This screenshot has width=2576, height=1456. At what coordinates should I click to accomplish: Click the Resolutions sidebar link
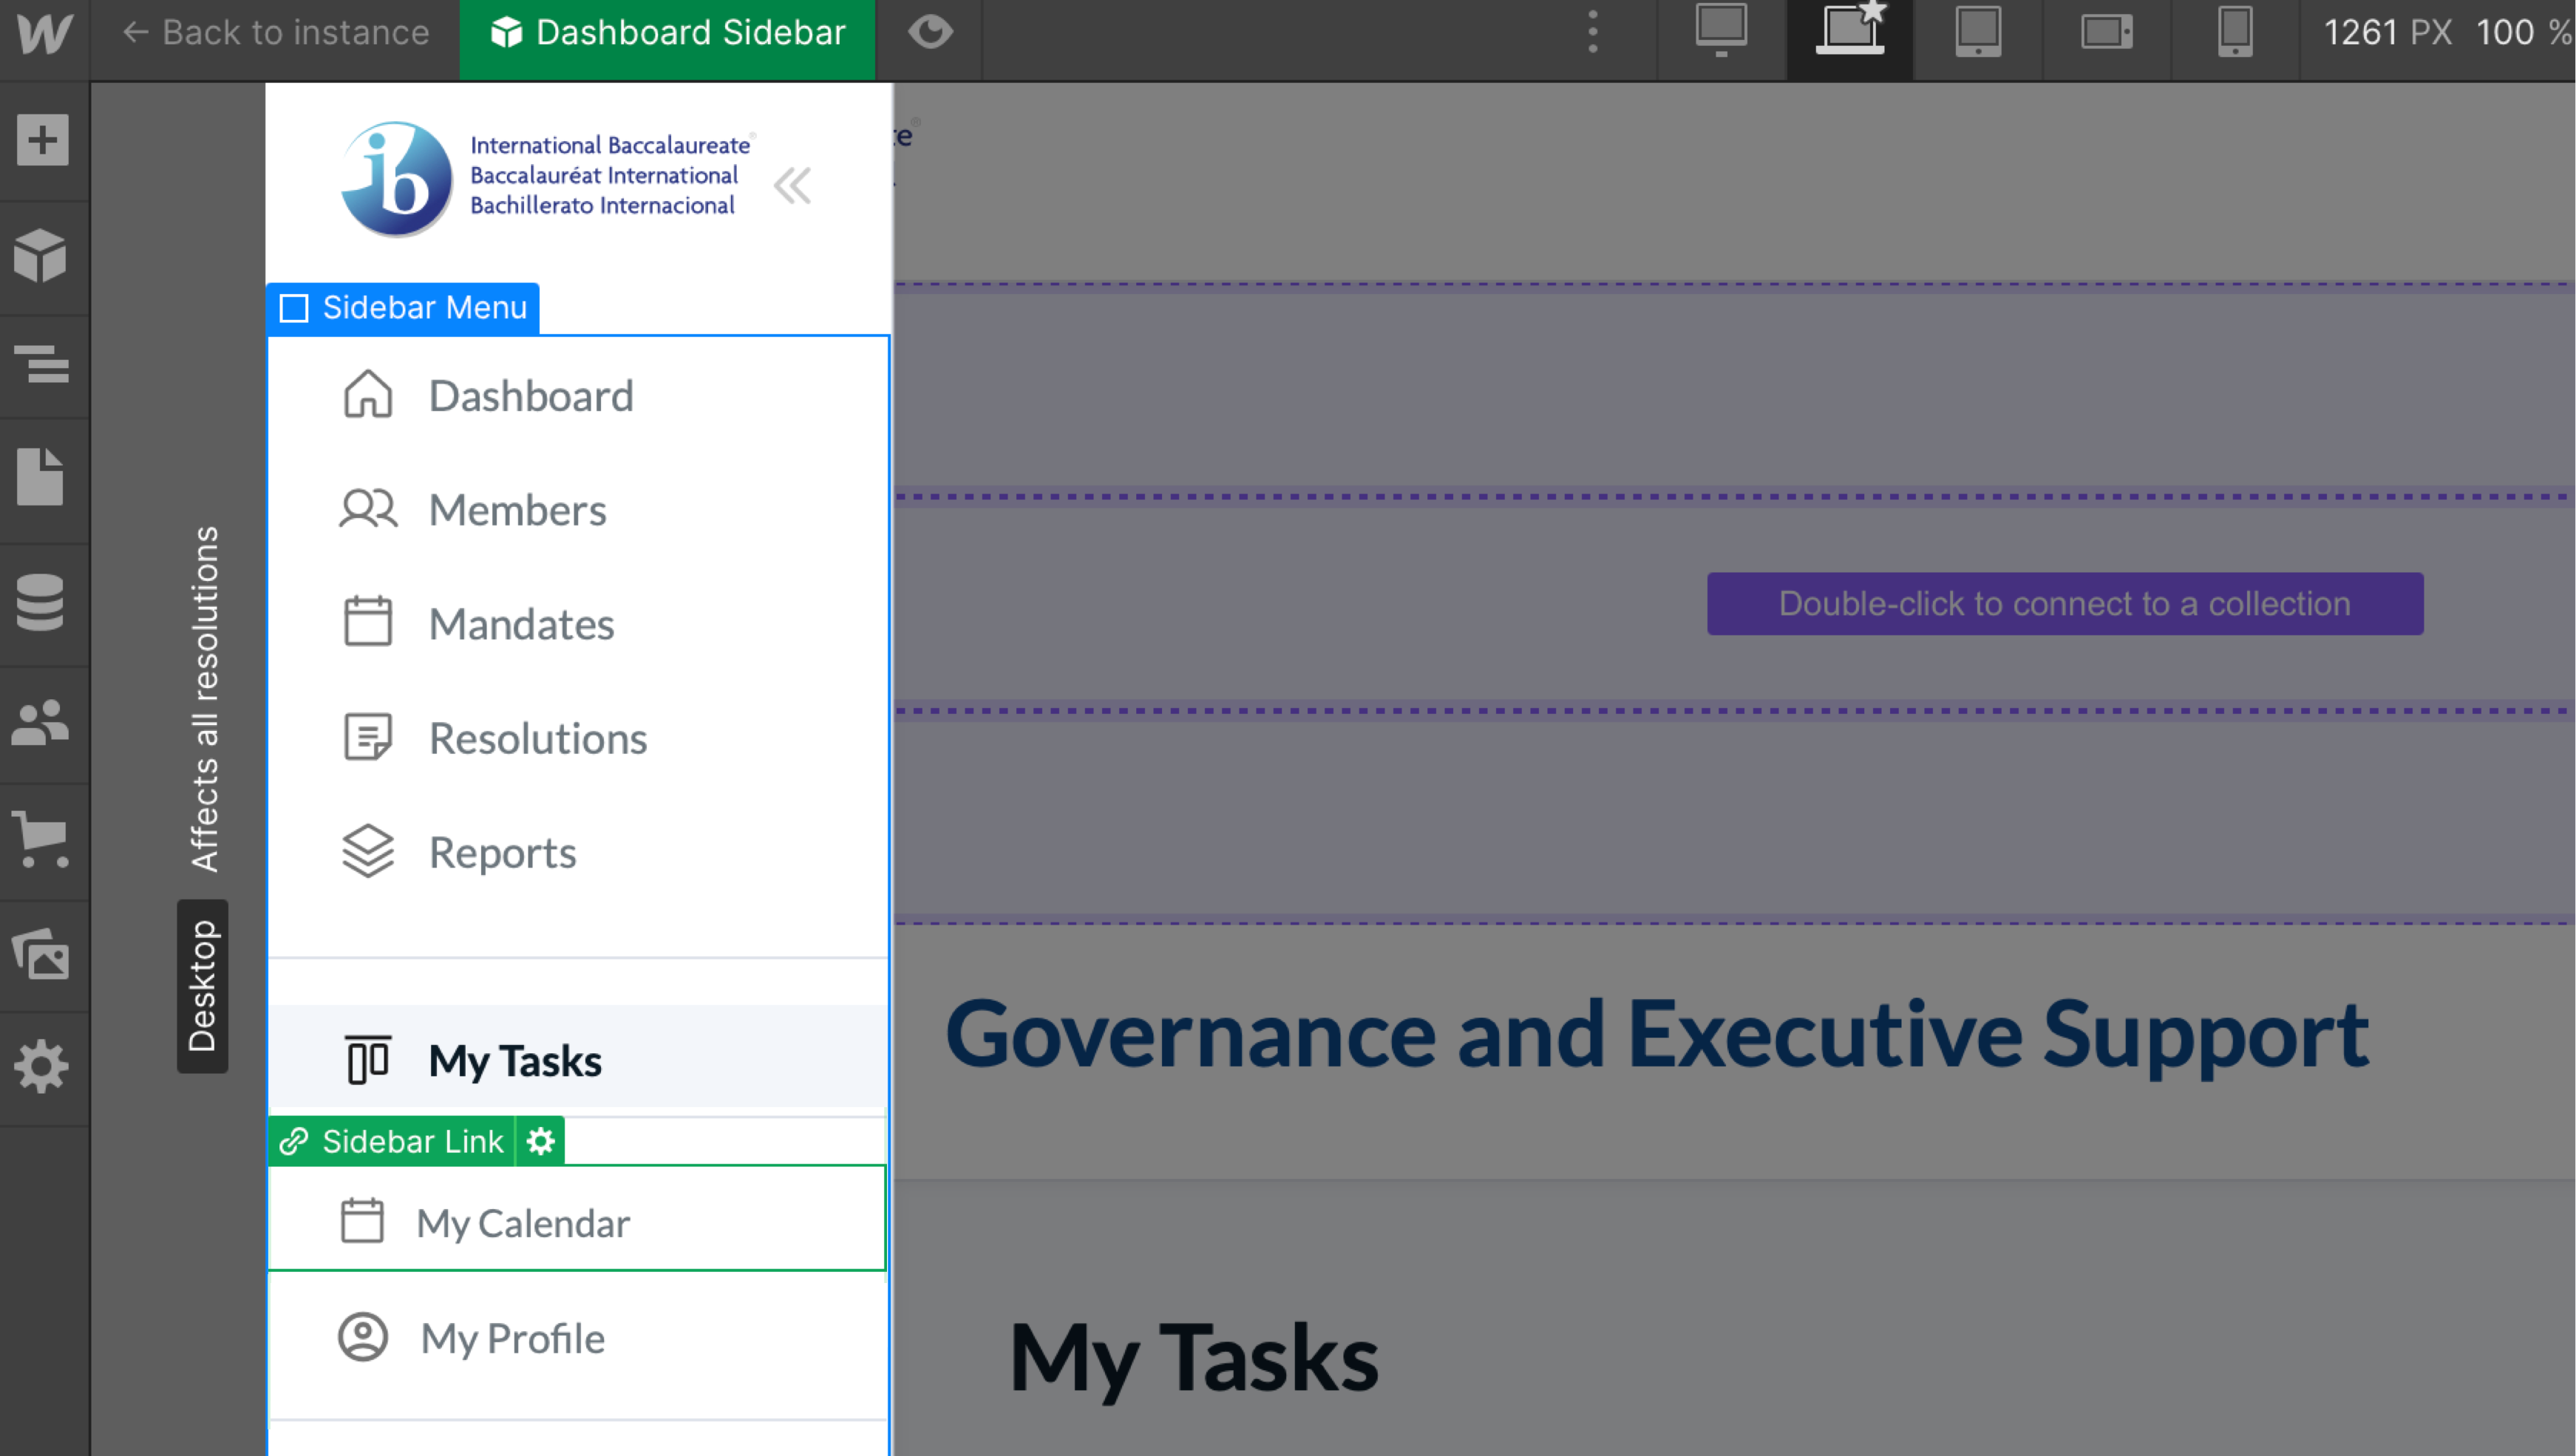[x=538, y=739]
